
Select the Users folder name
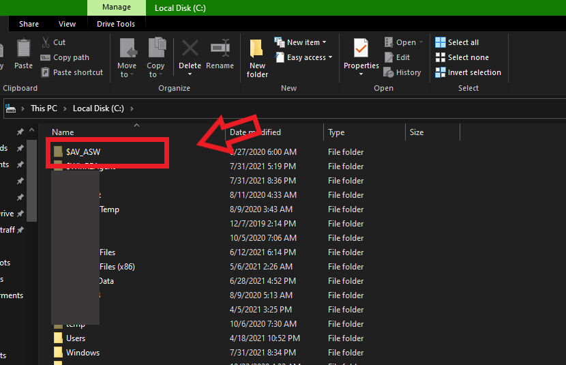tap(76, 338)
